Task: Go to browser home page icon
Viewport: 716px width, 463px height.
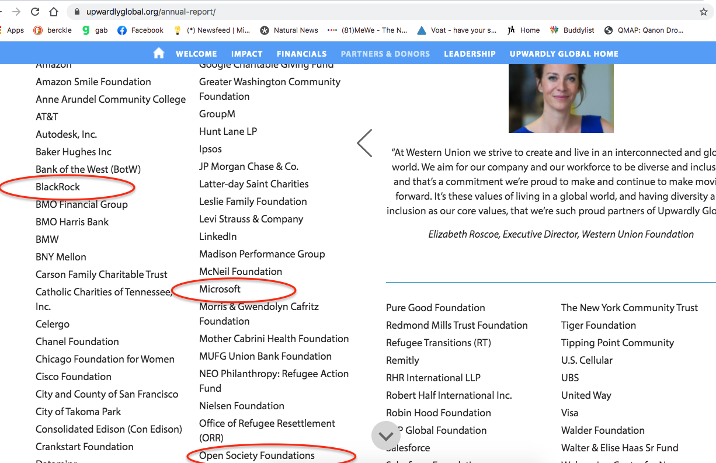Action: click(54, 12)
